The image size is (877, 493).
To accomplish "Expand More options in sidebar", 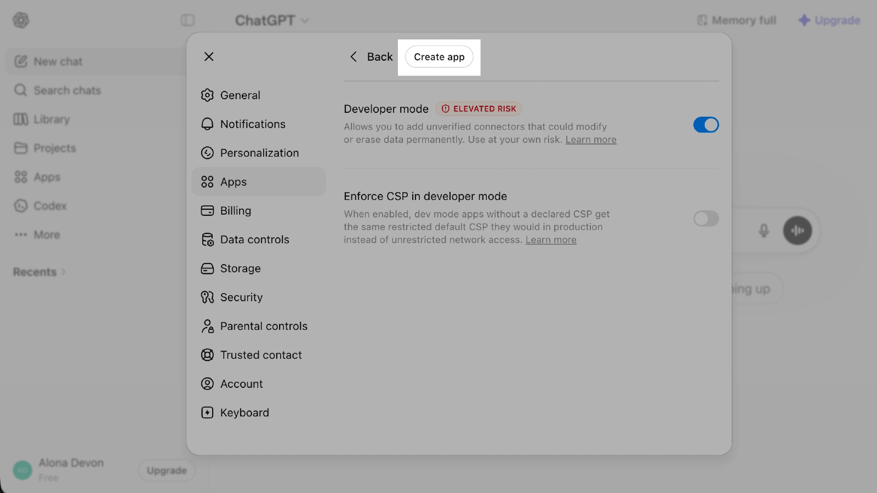I will tap(37, 234).
